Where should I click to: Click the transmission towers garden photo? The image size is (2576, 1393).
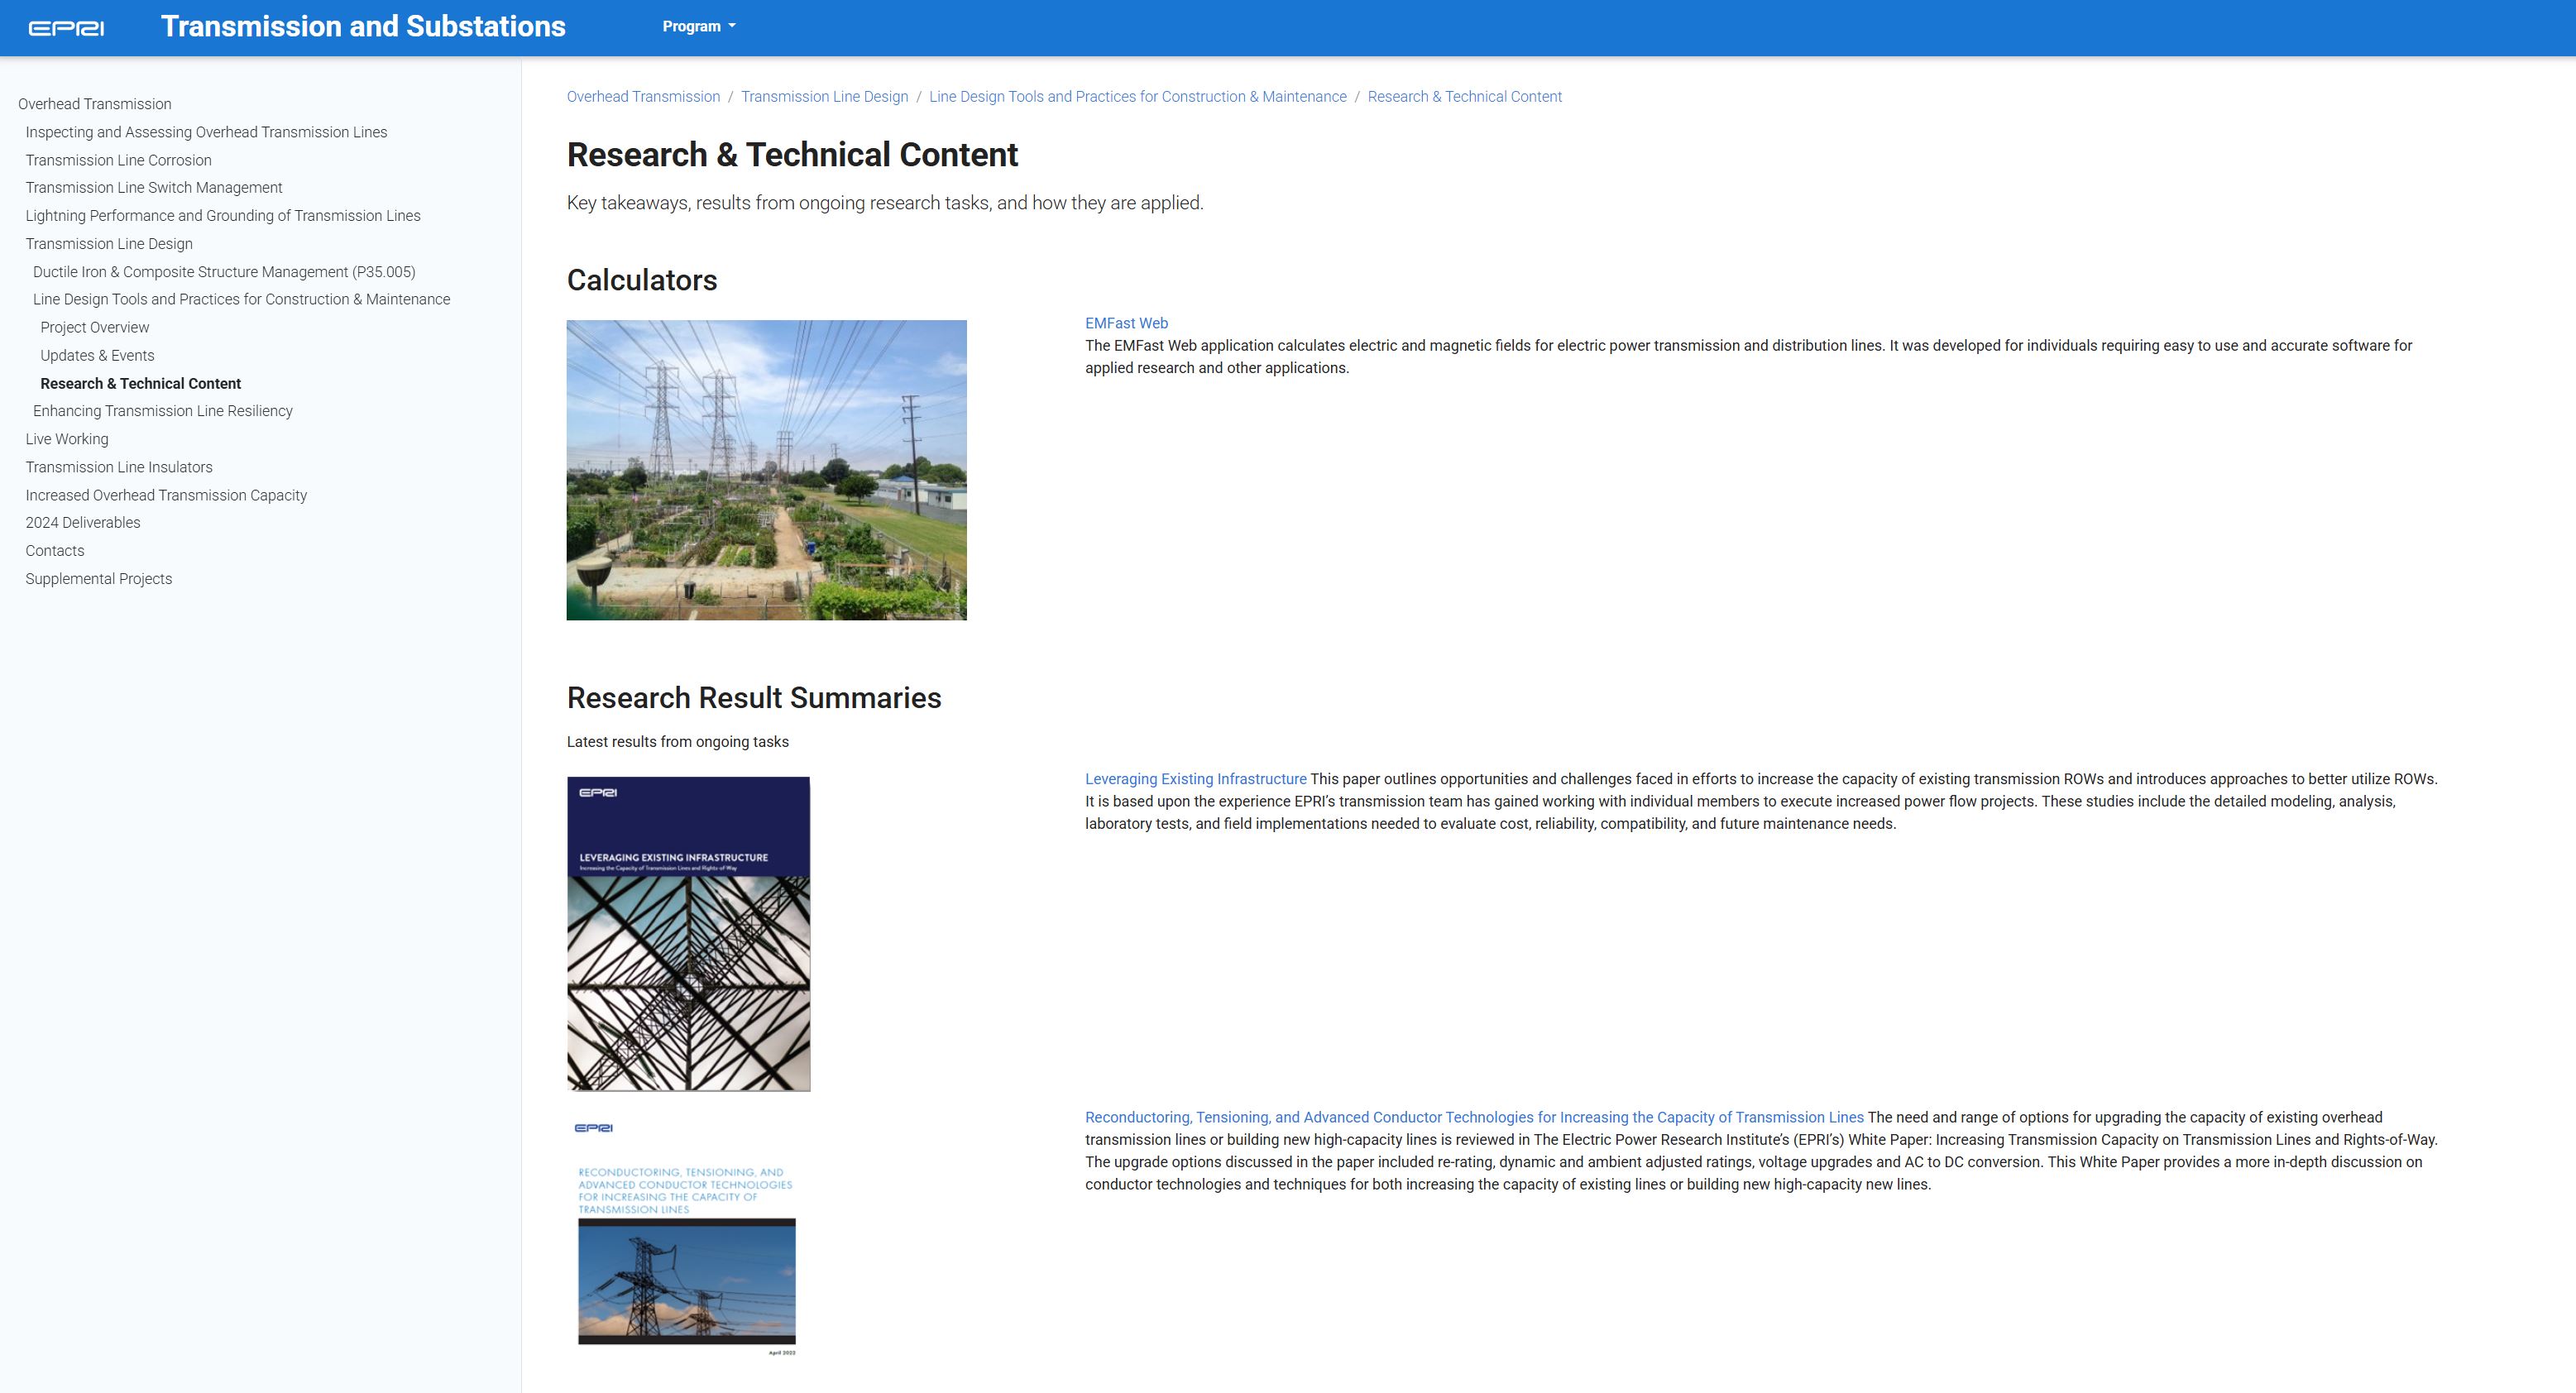pyautogui.click(x=766, y=470)
